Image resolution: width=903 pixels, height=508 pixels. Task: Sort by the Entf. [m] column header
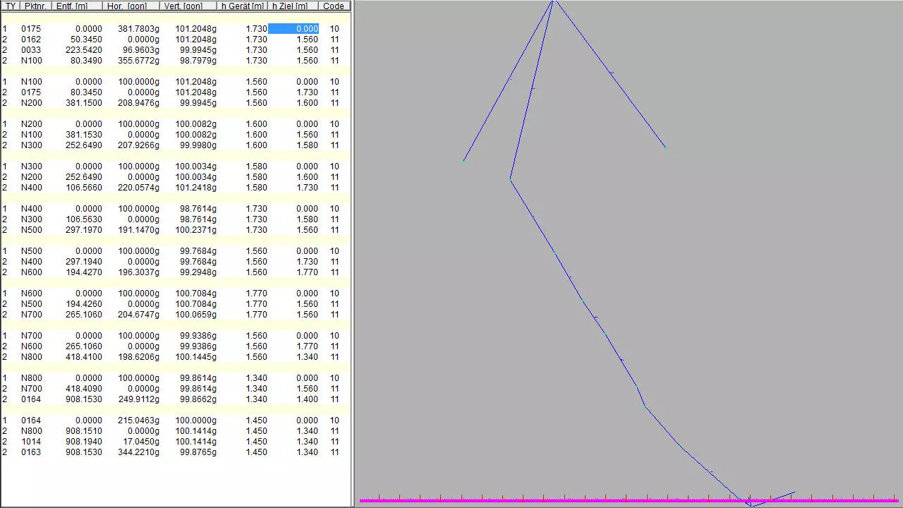77,6
